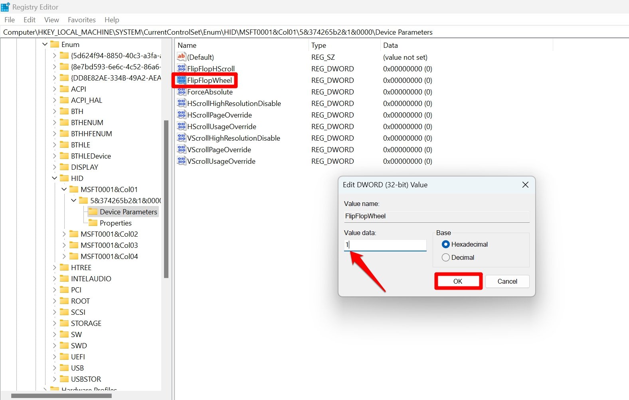Click the MSFT0001&Col01 folder icon
This screenshot has width=629, height=400.
[74, 189]
